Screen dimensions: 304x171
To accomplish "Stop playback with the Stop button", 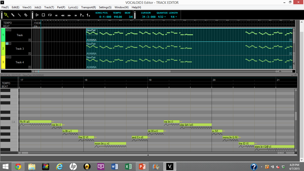I will pos(43,15).
